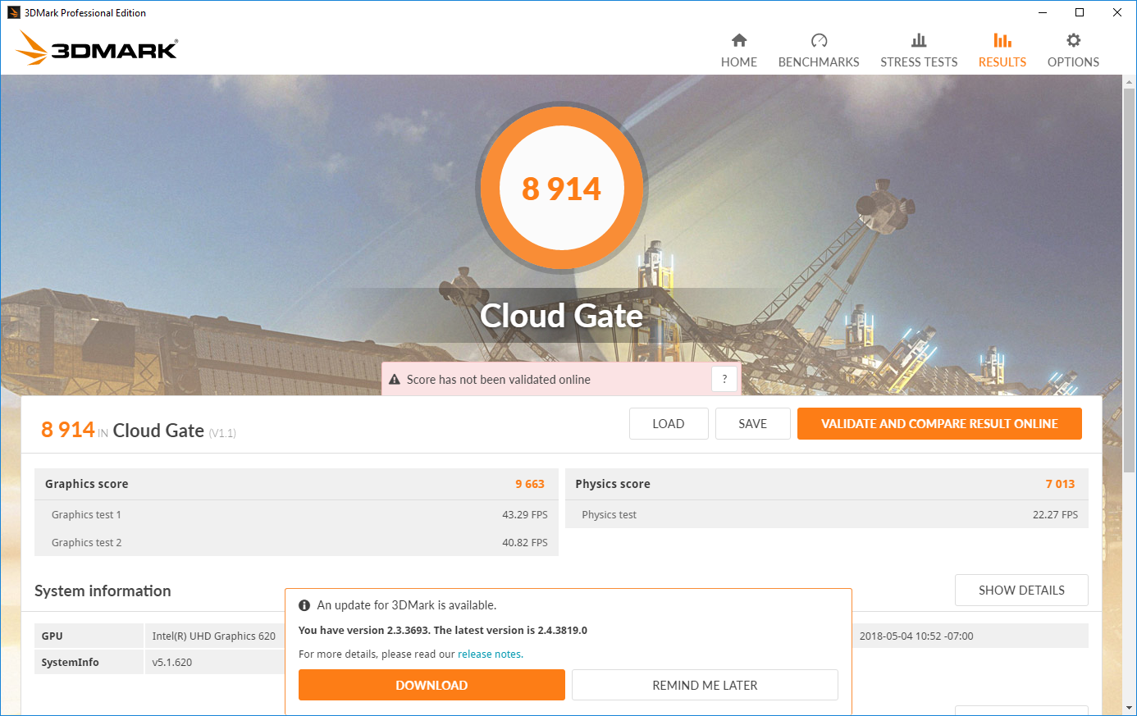
Task: Click the SystemInfo v5.1.620 value
Action: (x=172, y=662)
